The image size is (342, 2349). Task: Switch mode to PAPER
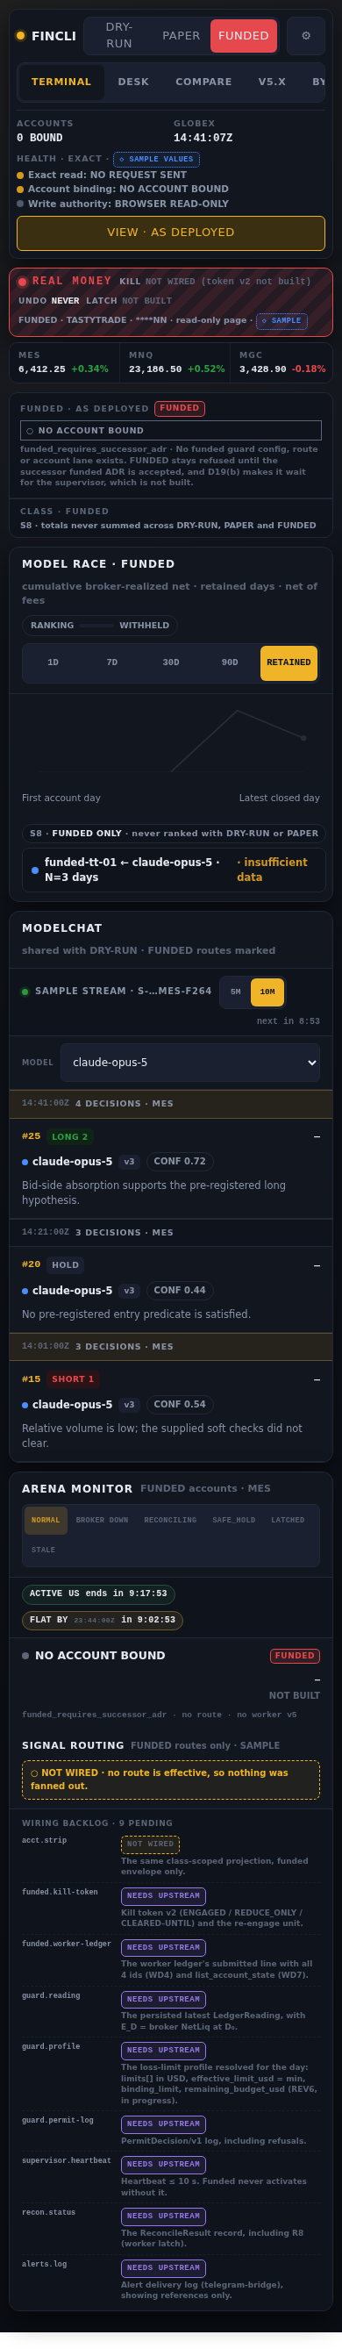181,36
